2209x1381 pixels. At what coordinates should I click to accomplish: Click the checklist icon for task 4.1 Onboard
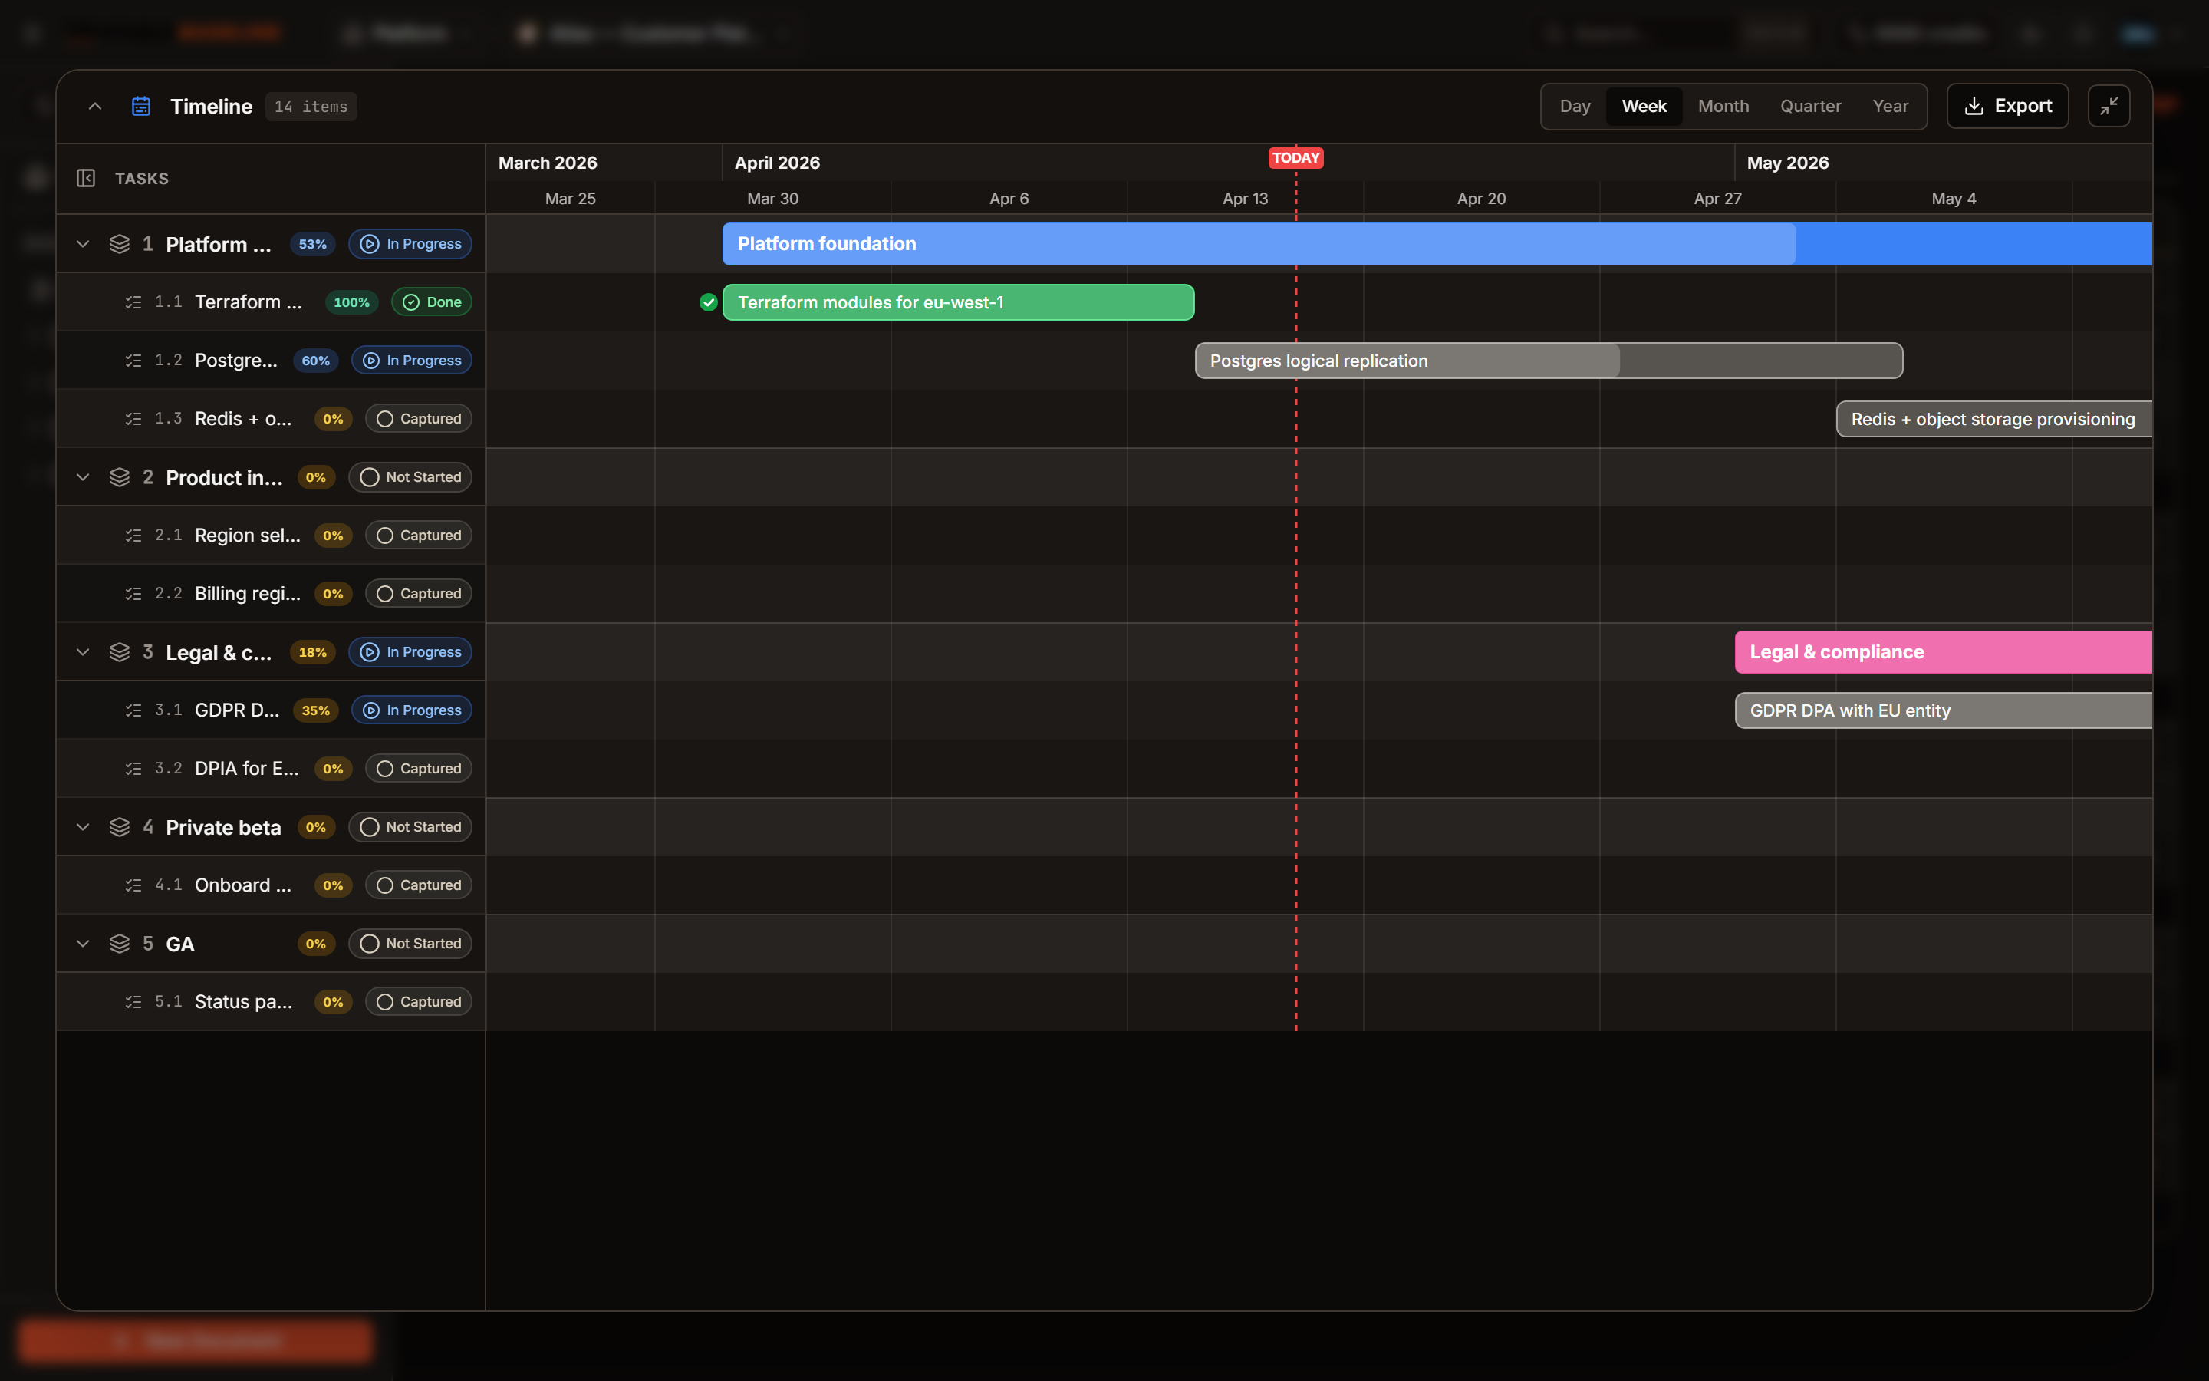pos(133,885)
